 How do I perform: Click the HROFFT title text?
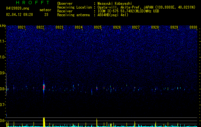(x=33, y=3)
